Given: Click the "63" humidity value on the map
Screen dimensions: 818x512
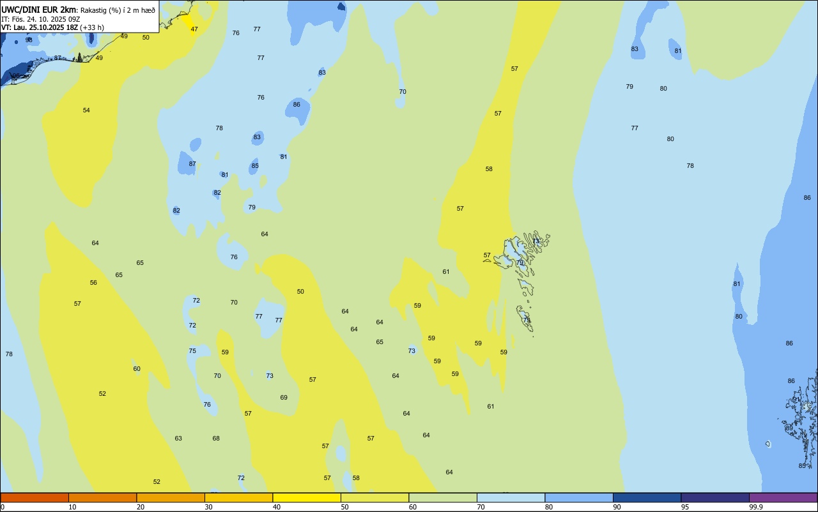Looking at the screenshot, I should pyautogui.click(x=178, y=439).
